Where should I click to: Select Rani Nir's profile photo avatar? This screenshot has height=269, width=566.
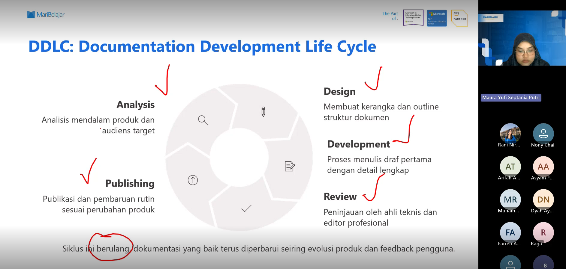pyautogui.click(x=510, y=133)
